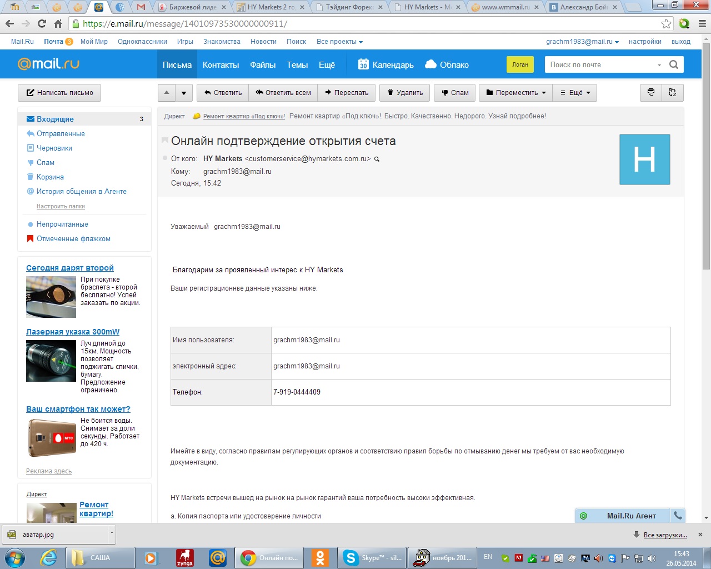Open Черновики folder
711x569 pixels.
coord(54,148)
